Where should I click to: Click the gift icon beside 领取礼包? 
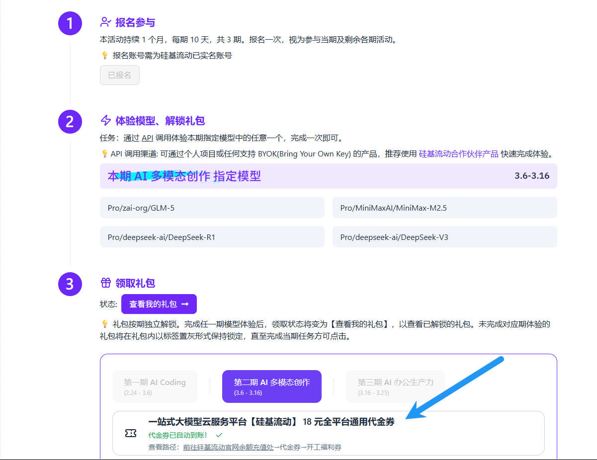(x=105, y=283)
